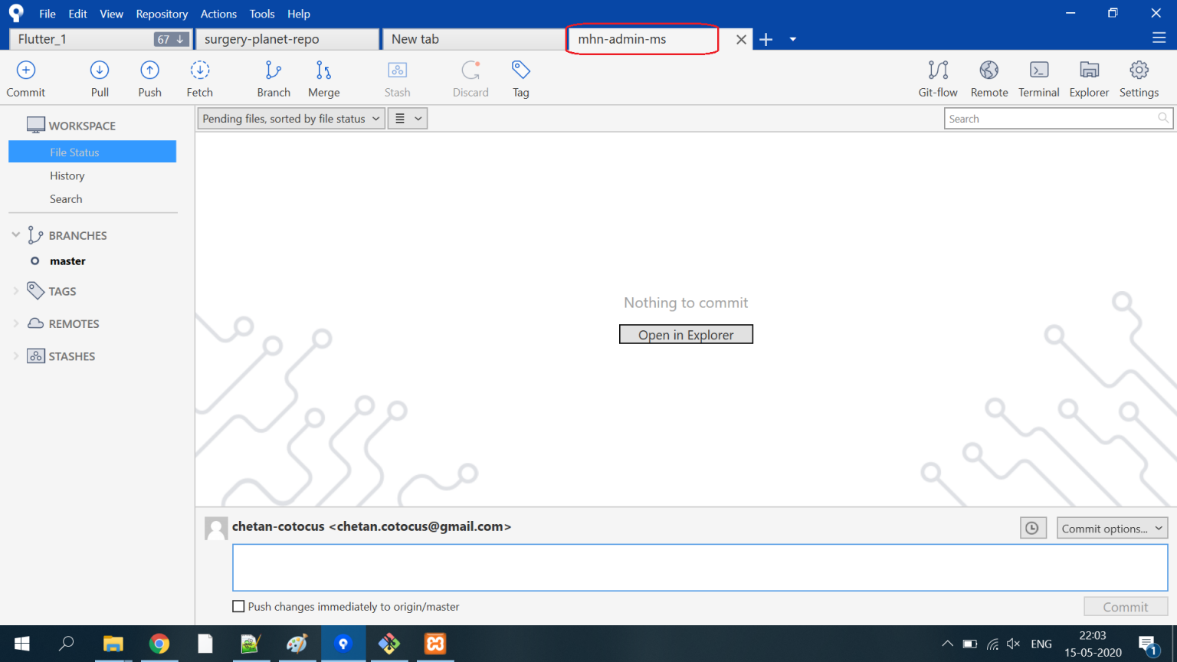Focus the commit message text box

coord(700,567)
